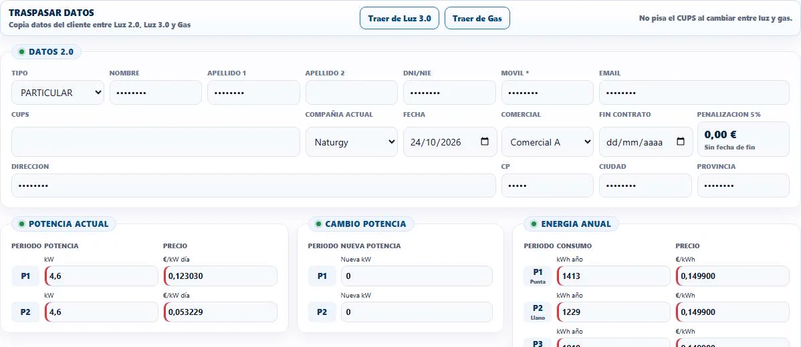
Task: Edit P1 Punta consumo value 1413
Action: click(x=614, y=276)
